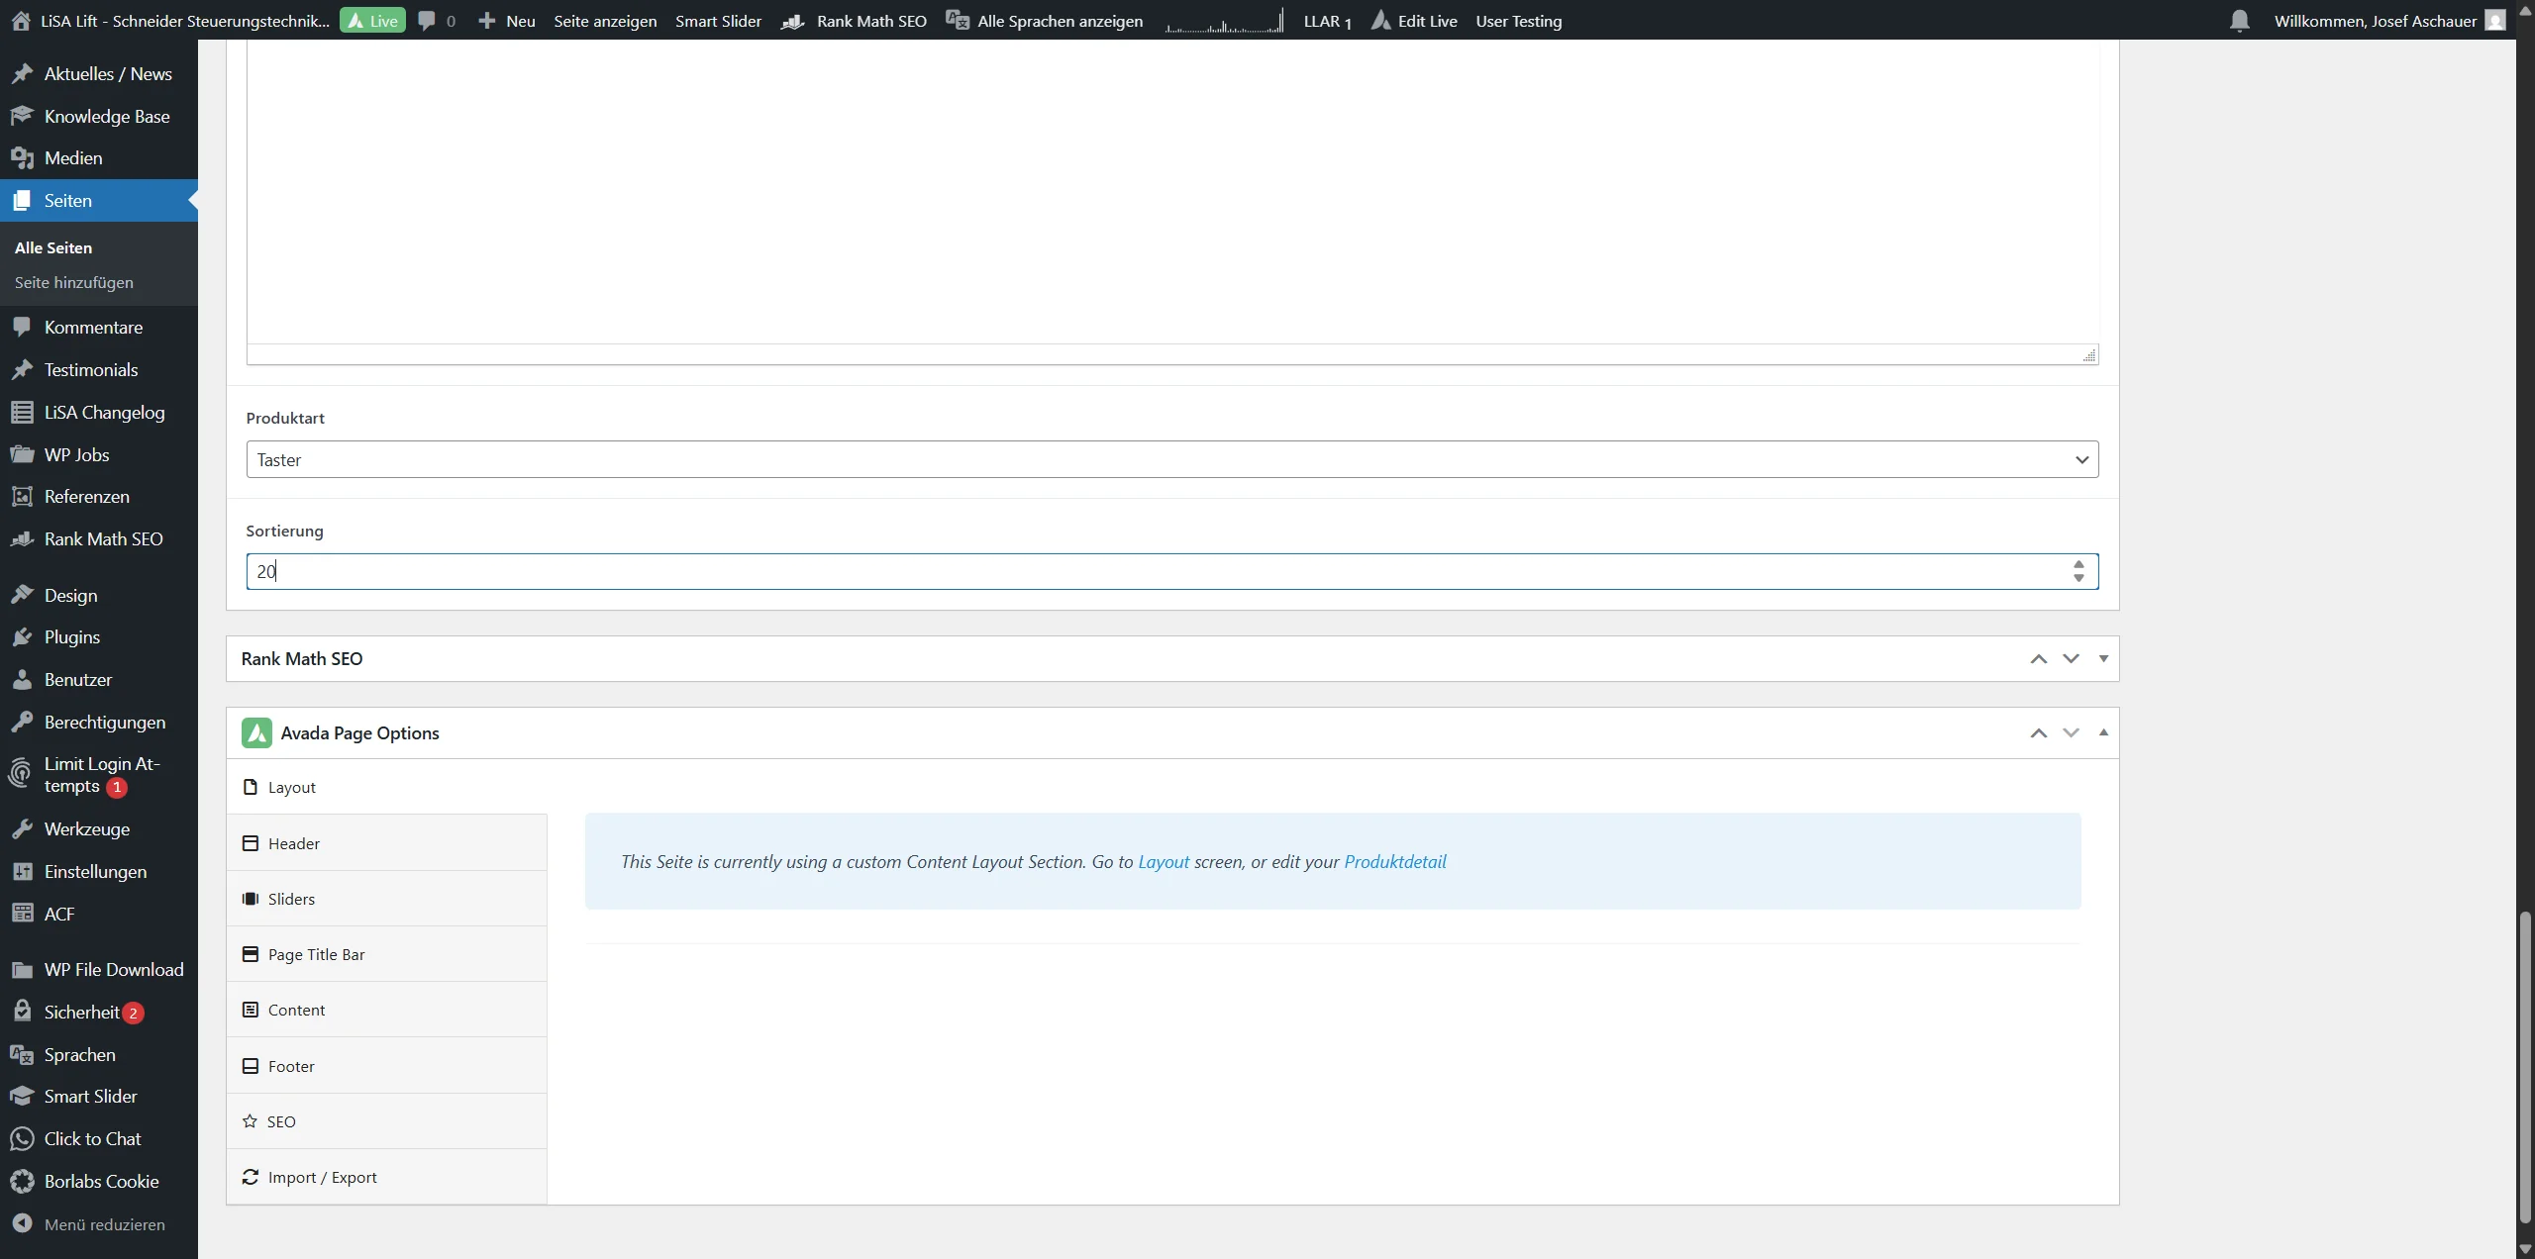2535x1259 pixels.
Task: Increment the Sortierung value with the stepper
Action: click(2079, 564)
